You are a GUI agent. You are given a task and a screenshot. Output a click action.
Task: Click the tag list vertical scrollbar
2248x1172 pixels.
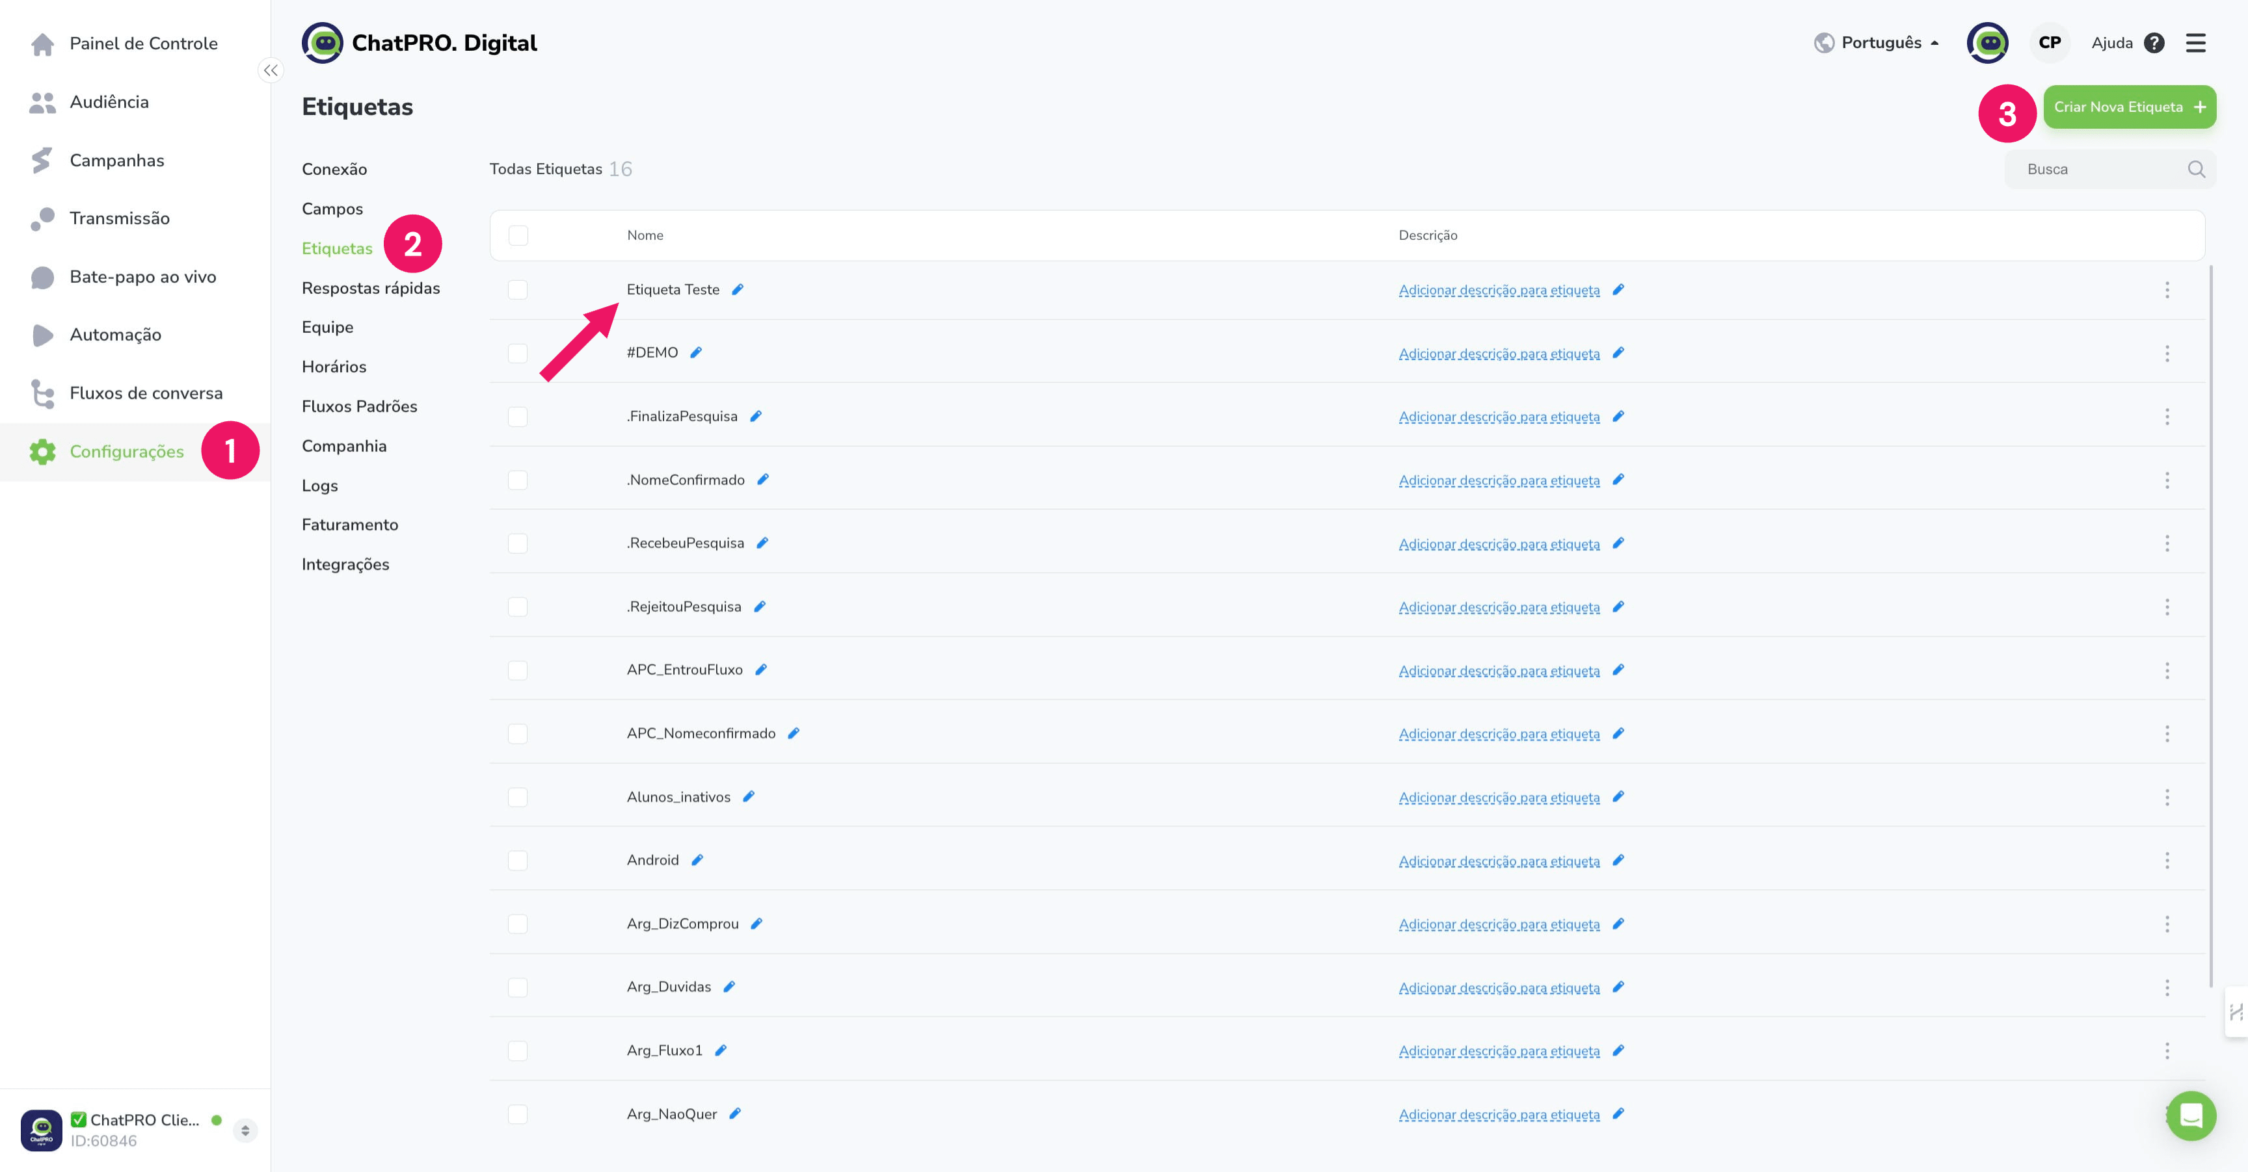(x=2210, y=627)
